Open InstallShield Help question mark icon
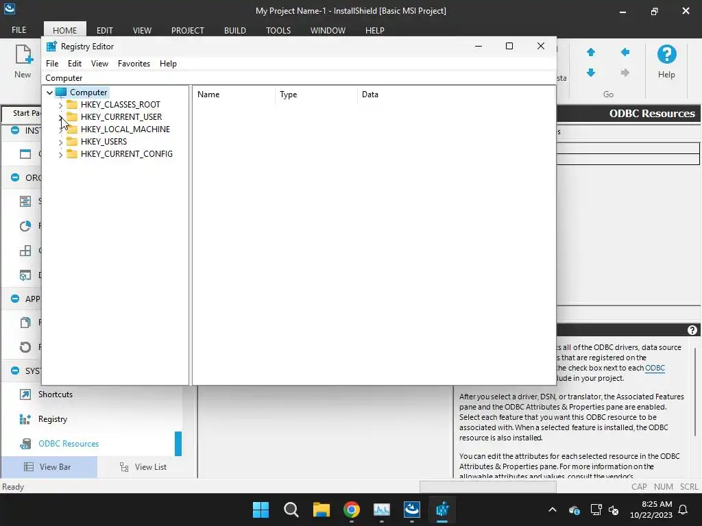 [666, 55]
